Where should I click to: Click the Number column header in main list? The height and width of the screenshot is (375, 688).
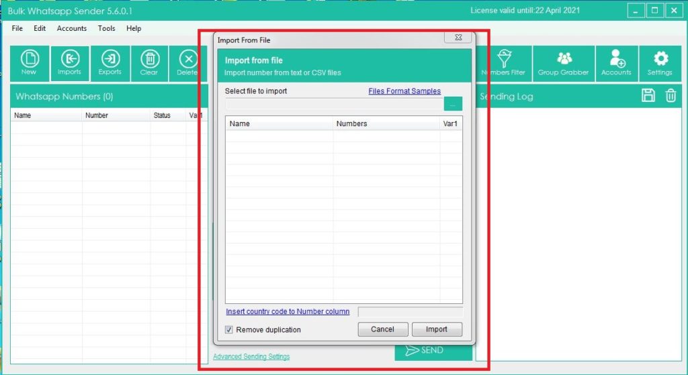coord(116,115)
